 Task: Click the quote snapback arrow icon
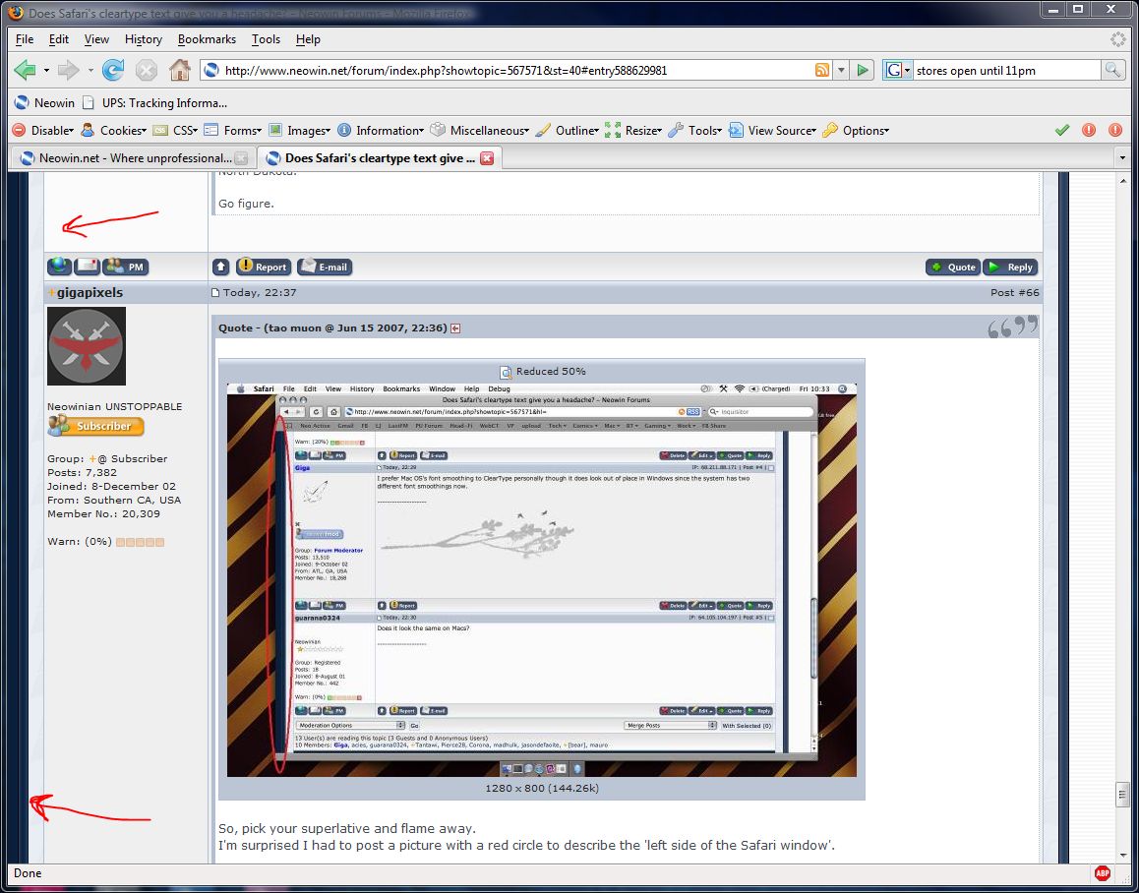(455, 328)
